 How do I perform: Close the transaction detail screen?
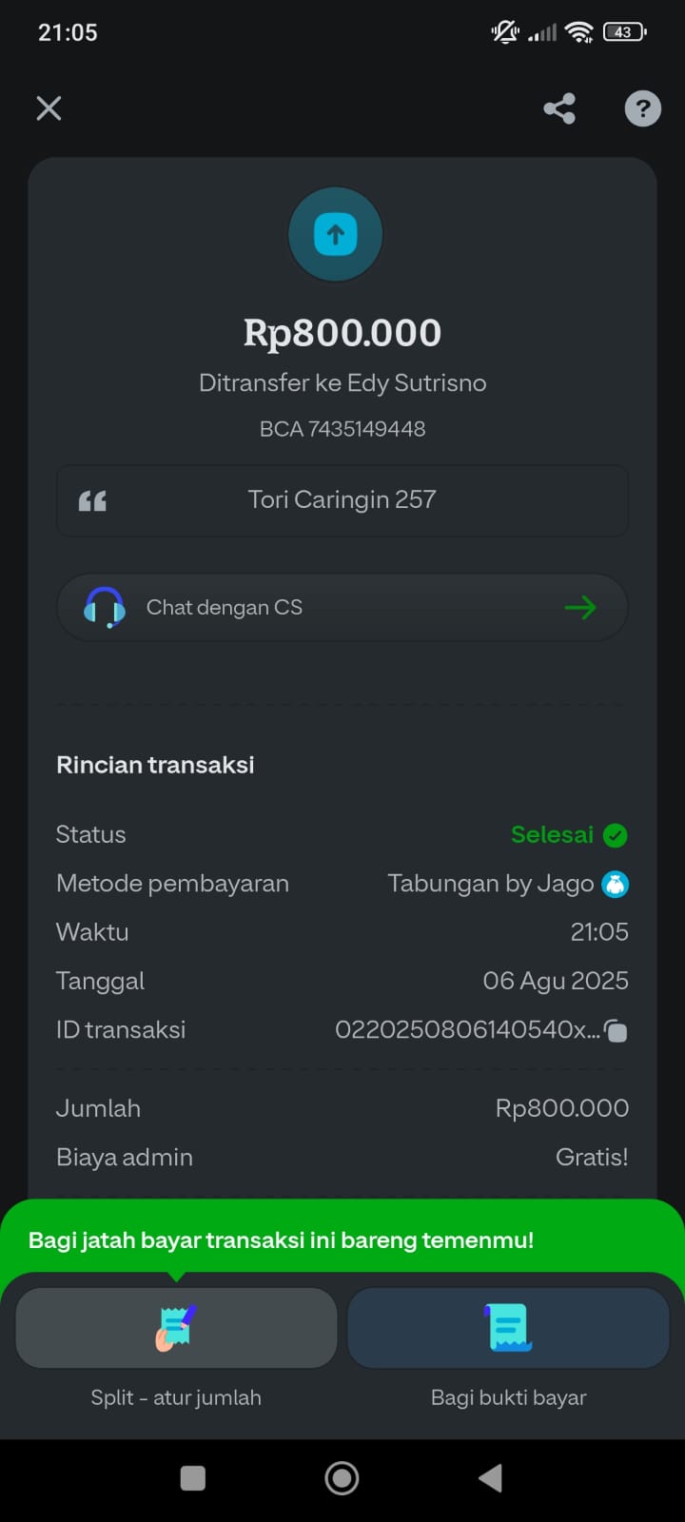49,108
